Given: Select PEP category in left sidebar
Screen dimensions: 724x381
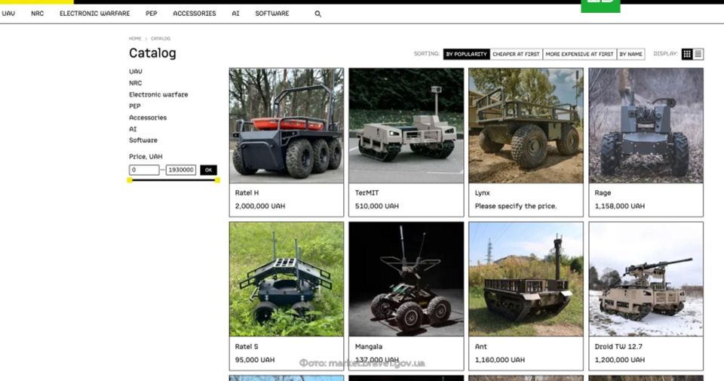Looking at the screenshot, I should pos(134,106).
